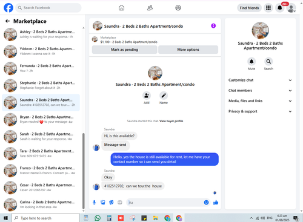Open the Calculator from the taskbar
The width and height of the screenshot is (303, 222).
point(109,218)
